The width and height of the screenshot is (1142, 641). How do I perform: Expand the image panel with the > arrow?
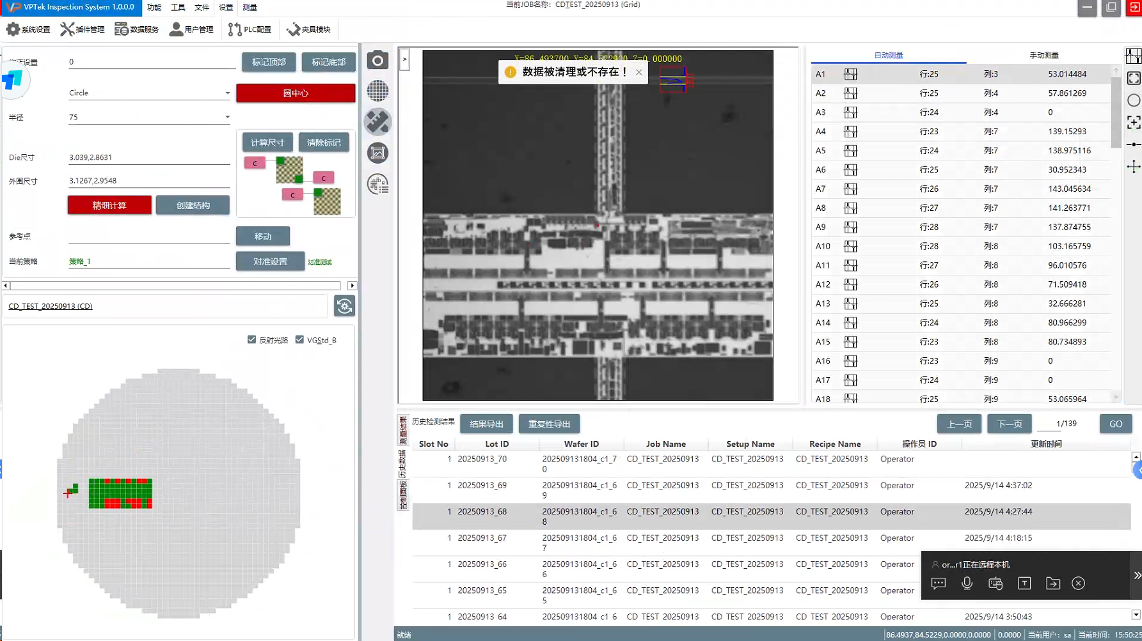[x=404, y=59]
